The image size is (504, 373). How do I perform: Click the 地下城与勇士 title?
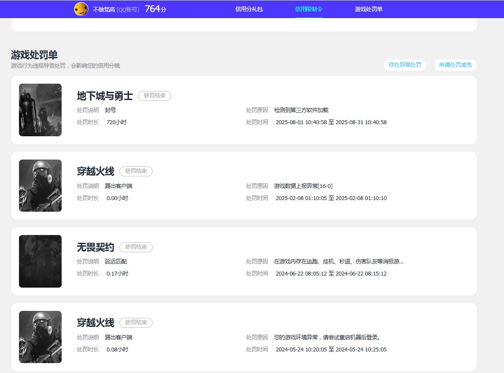point(105,96)
